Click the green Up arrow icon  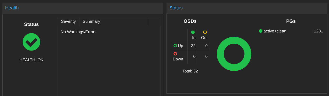tap(175, 46)
